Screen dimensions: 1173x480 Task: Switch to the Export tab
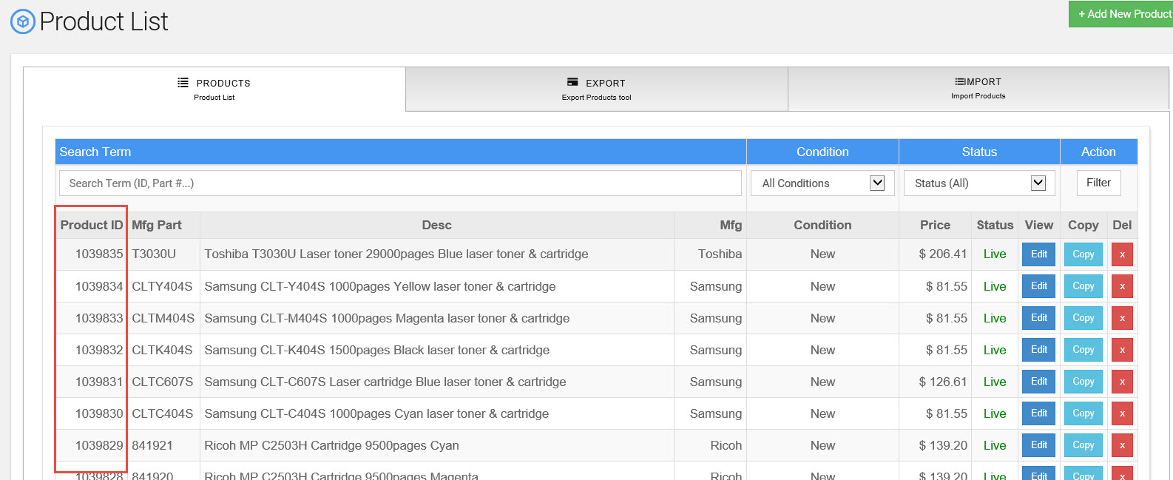point(596,89)
